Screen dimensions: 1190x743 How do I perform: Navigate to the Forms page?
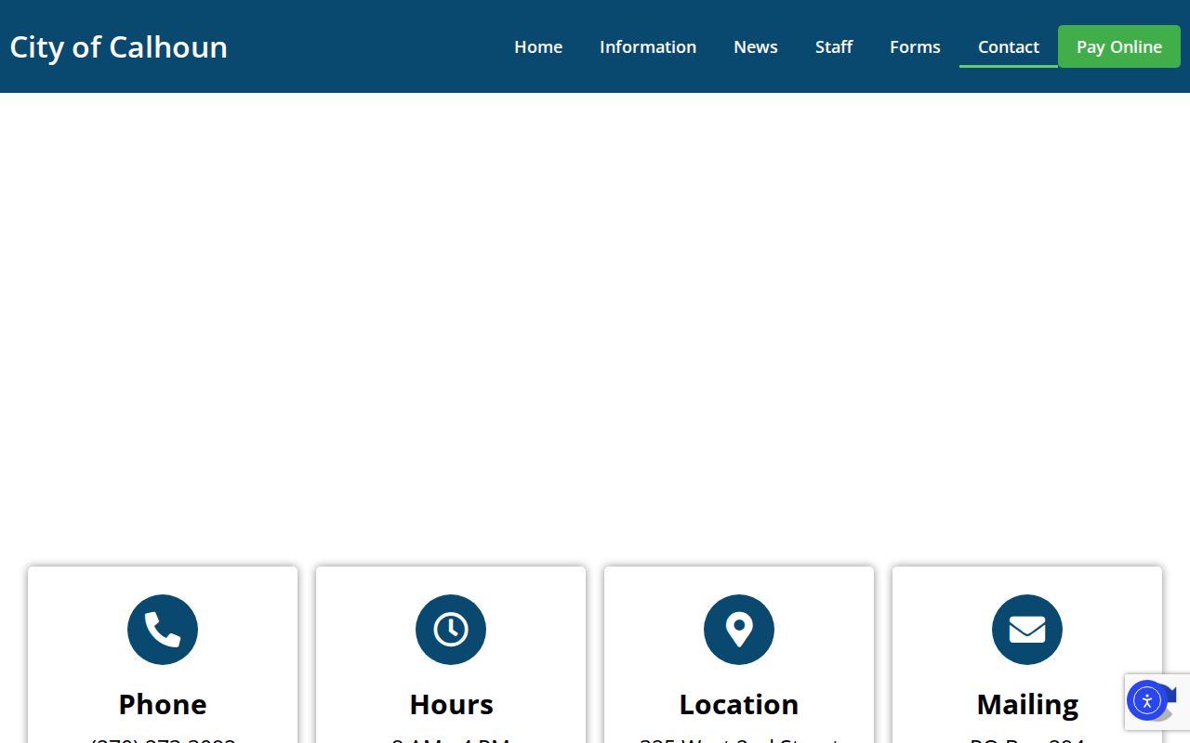(915, 46)
